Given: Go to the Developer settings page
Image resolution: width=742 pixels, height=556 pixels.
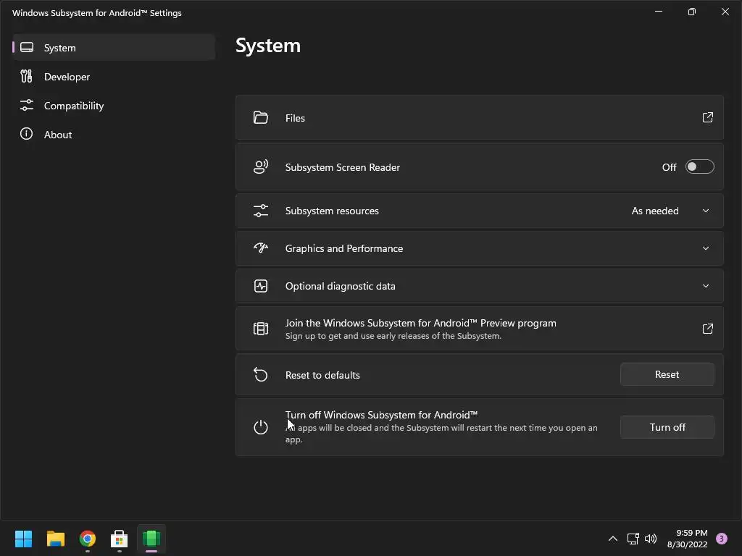Looking at the screenshot, I should coord(114,77).
